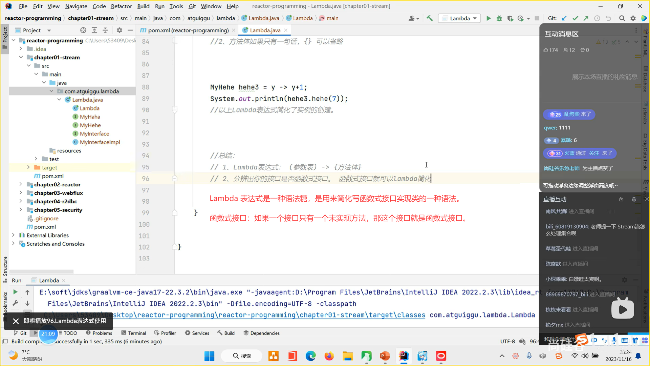This screenshot has width=650, height=366.
Task: Click Git update project arrow icon
Action: [564, 18]
